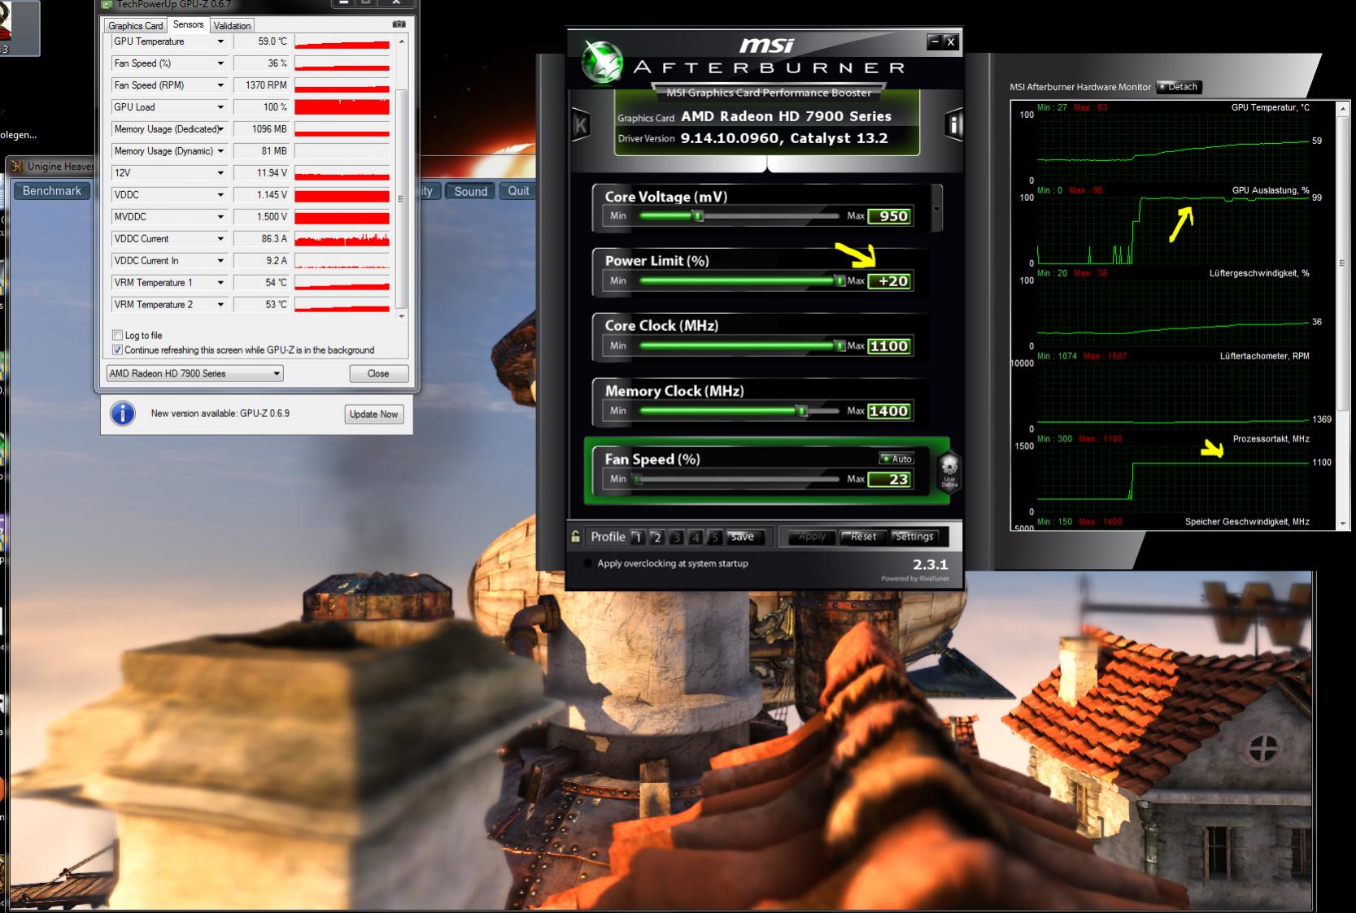Click the Core Voltage 950 value field
This screenshot has width=1356, height=913.
pyautogui.click(x=889, y=216)
